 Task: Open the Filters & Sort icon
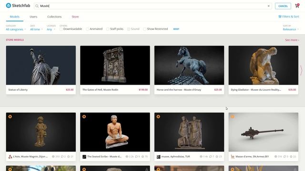280,17
